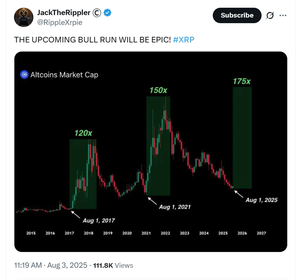Image resolution: width=303 pixels, height=280 pixels.
Task: Click the copyright symbol after JackTheRippler
Action: click(x=96, y=13)
